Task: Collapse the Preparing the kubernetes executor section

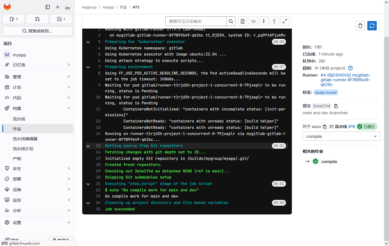Action: [88, 42]
